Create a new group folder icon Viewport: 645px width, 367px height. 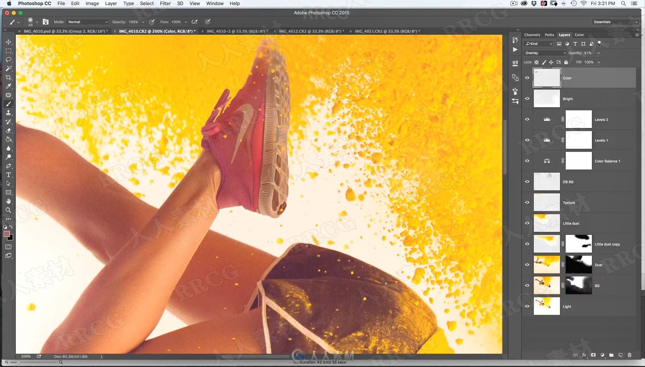tap(611, 355)
